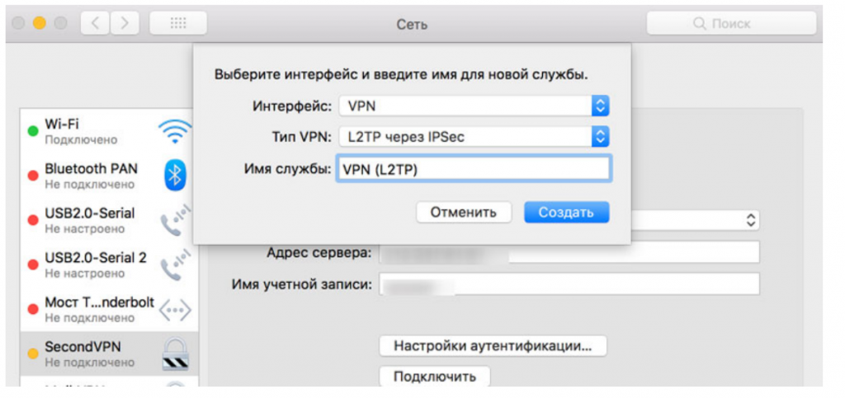Click the Bluetooth PAN icon
The height and width of the screenshot is (399, 845).
pos(174,175)
